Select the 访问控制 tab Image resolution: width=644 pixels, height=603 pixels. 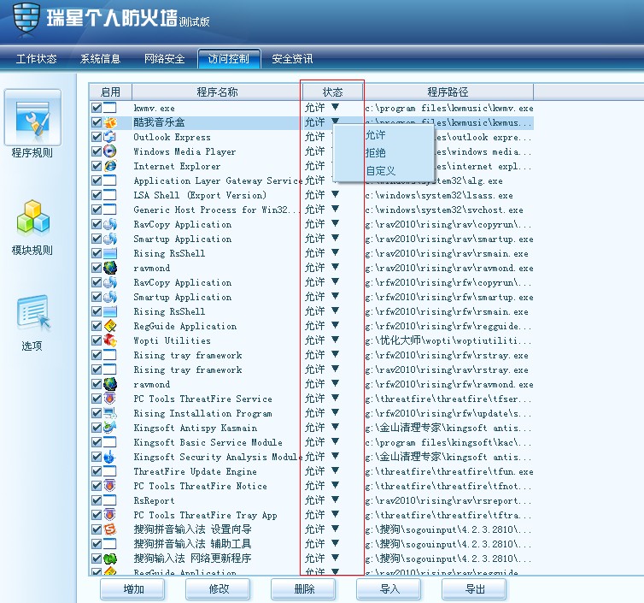point(229,59)
